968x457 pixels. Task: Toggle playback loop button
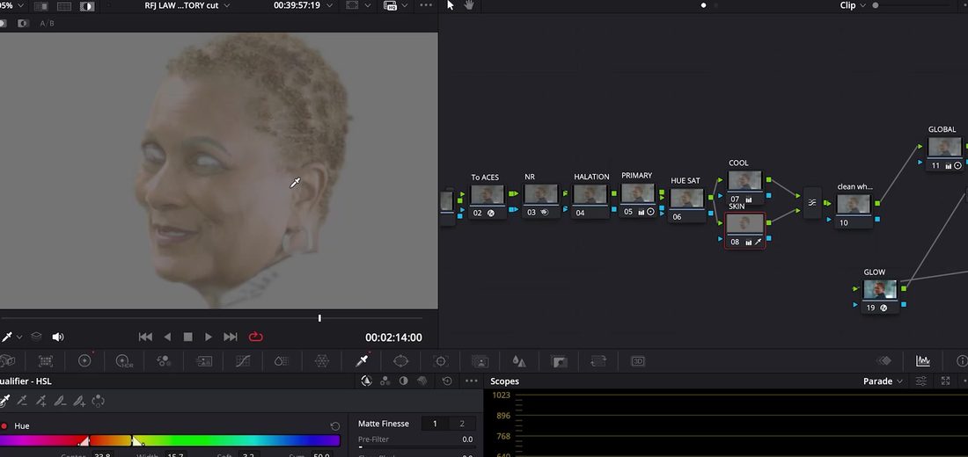(255, 337)
